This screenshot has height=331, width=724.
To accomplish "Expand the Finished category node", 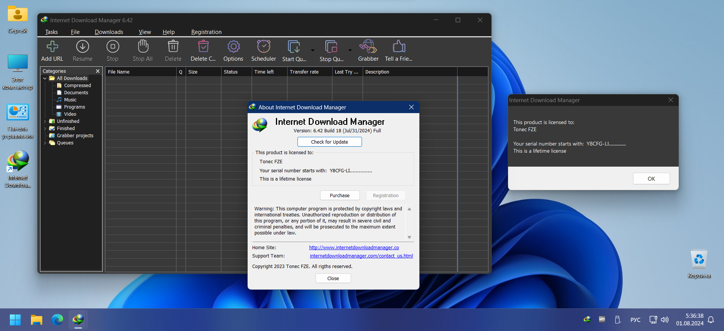I will coord(45,129).
